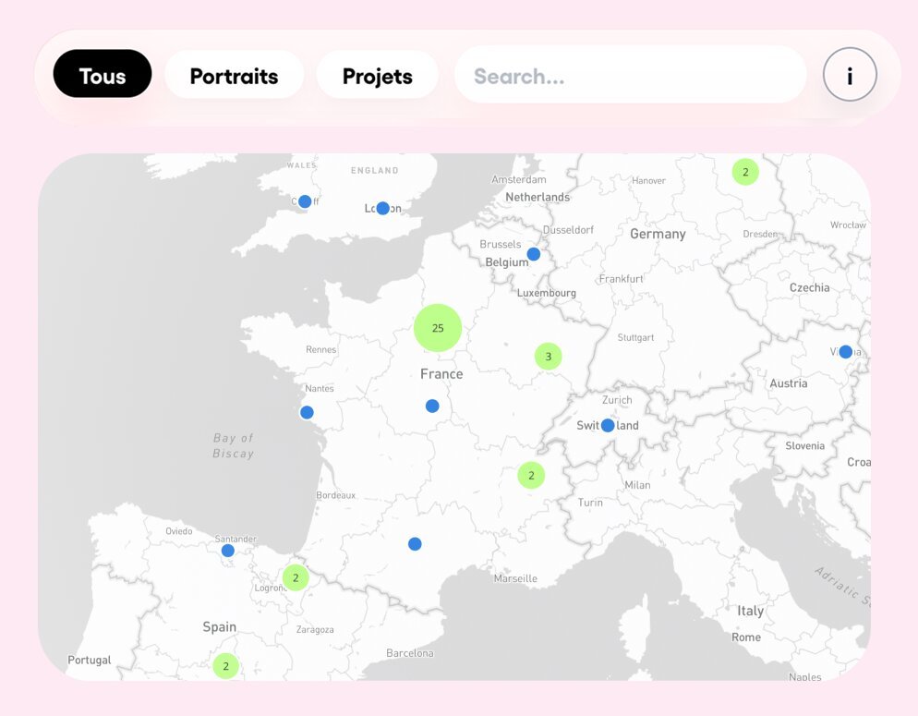918x716 pixels.
Task: Open the blue marker on Switzerland
Action: click(x=607, y=425)
